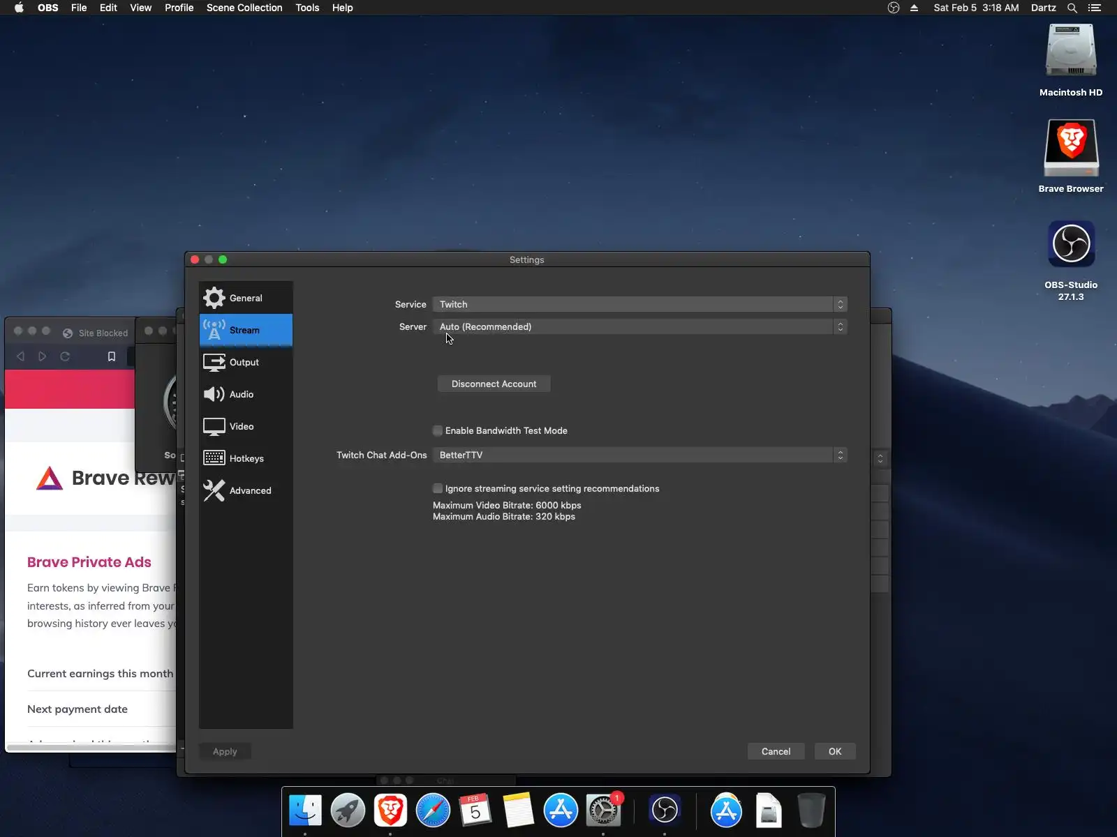Screen dimensions: 1117x837
Task: Click the eject icon in menu bar
Action: tap(914, 8)
